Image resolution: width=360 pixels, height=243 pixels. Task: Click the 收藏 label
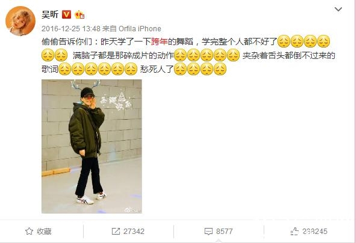point(44,232)
